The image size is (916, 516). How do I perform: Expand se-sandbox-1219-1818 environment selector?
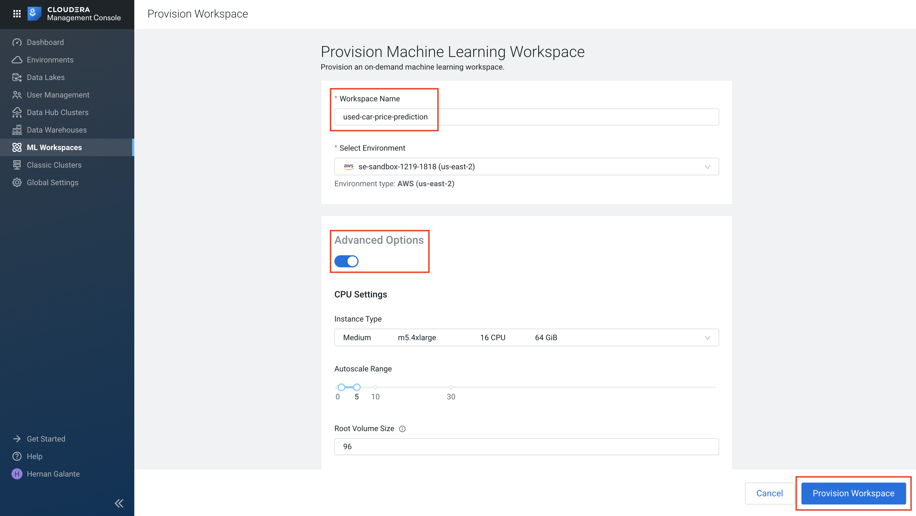[x=527, y=167]
